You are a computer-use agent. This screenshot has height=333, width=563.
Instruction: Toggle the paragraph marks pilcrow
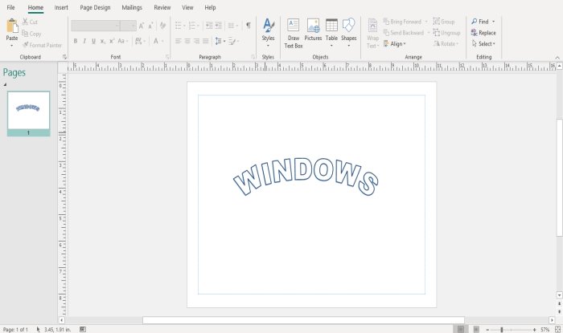pyautogui.click(x=248, y=26)
